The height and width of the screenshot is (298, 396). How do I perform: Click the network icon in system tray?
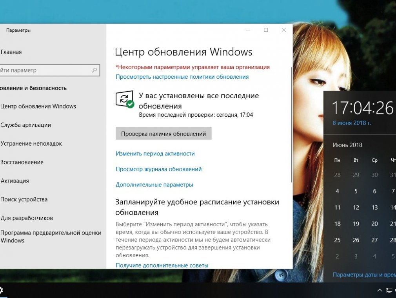389,291
